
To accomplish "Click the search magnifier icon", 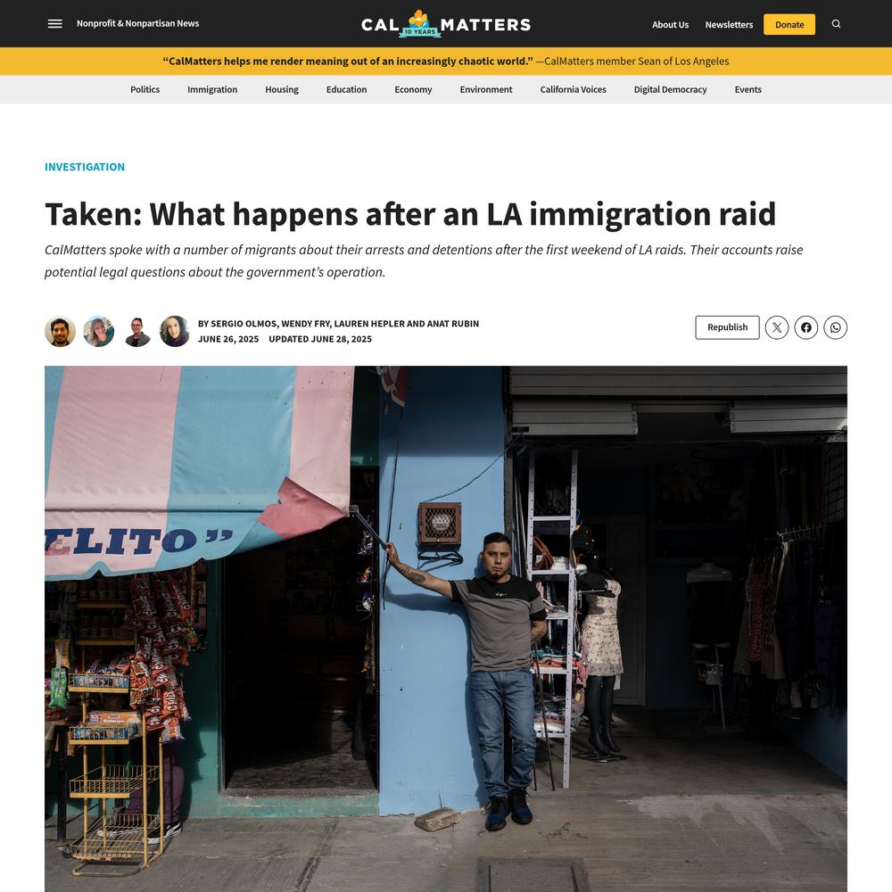I will point(836,24).
